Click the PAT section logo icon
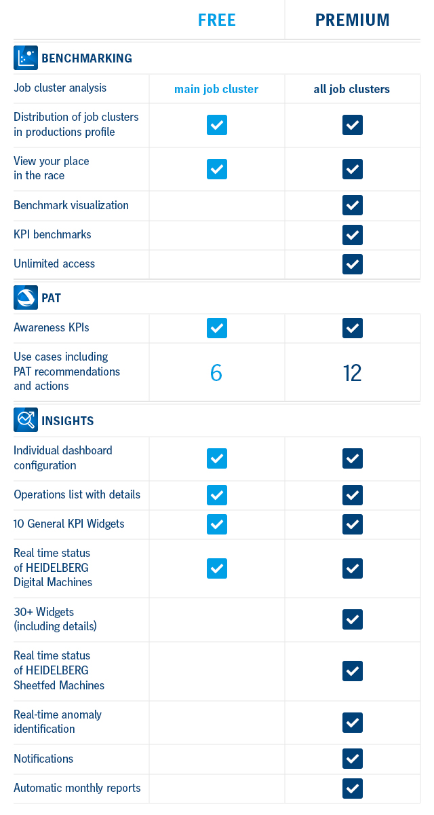The width and height of the screenshot is (434, 815). 26,297
